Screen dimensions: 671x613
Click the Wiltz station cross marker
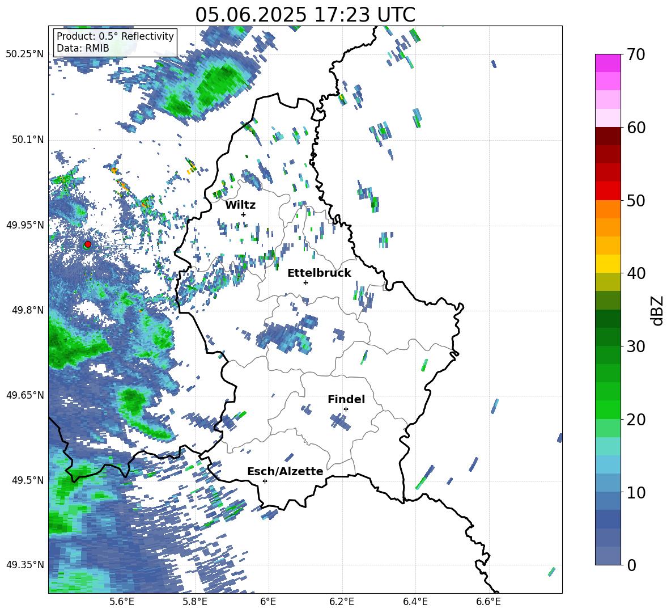click(244, 214)
